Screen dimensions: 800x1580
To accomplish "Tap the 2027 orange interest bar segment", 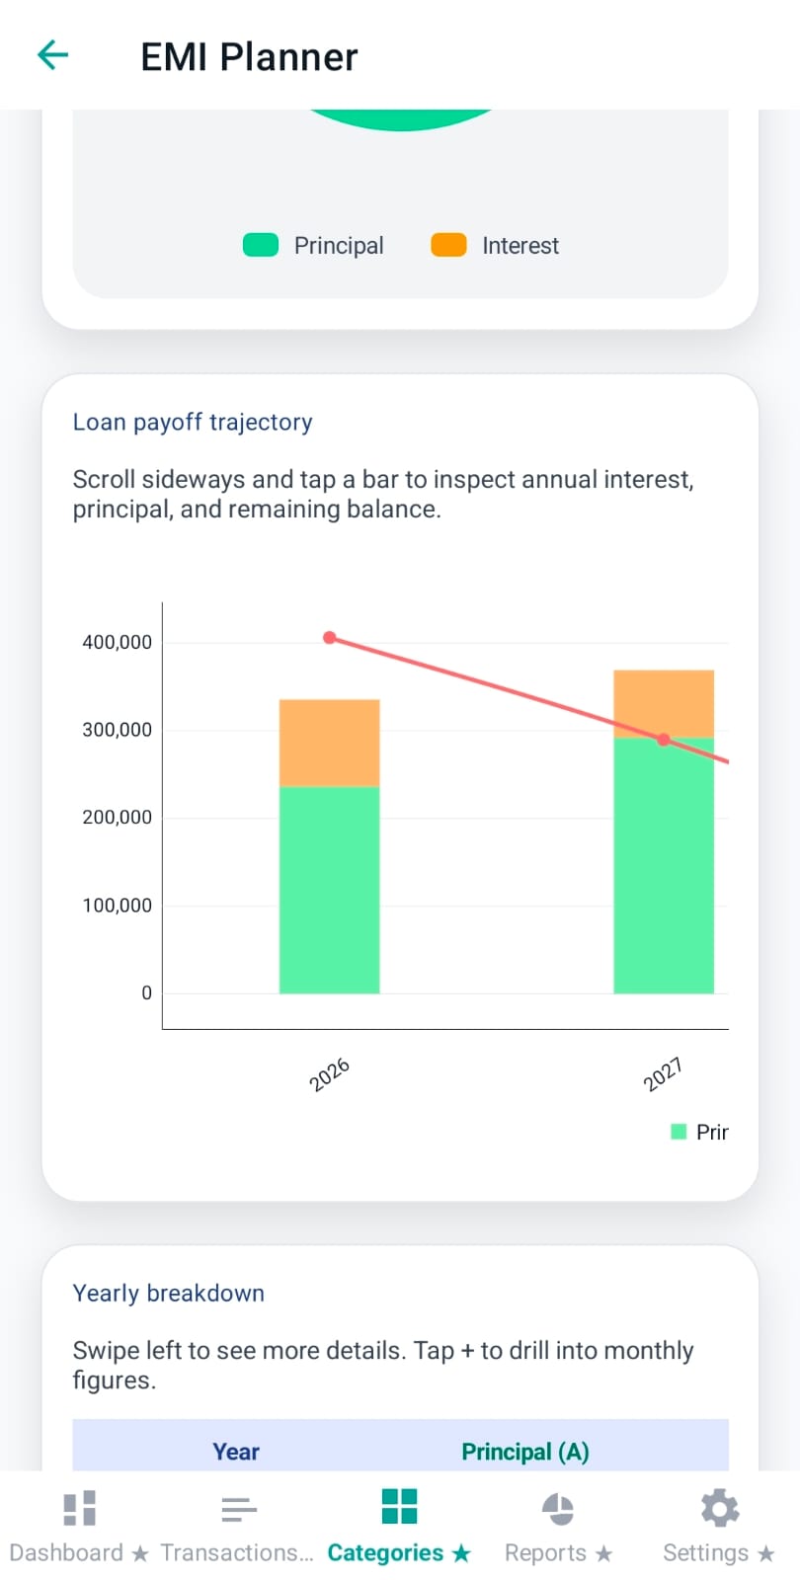I will [x=664, y=699].
